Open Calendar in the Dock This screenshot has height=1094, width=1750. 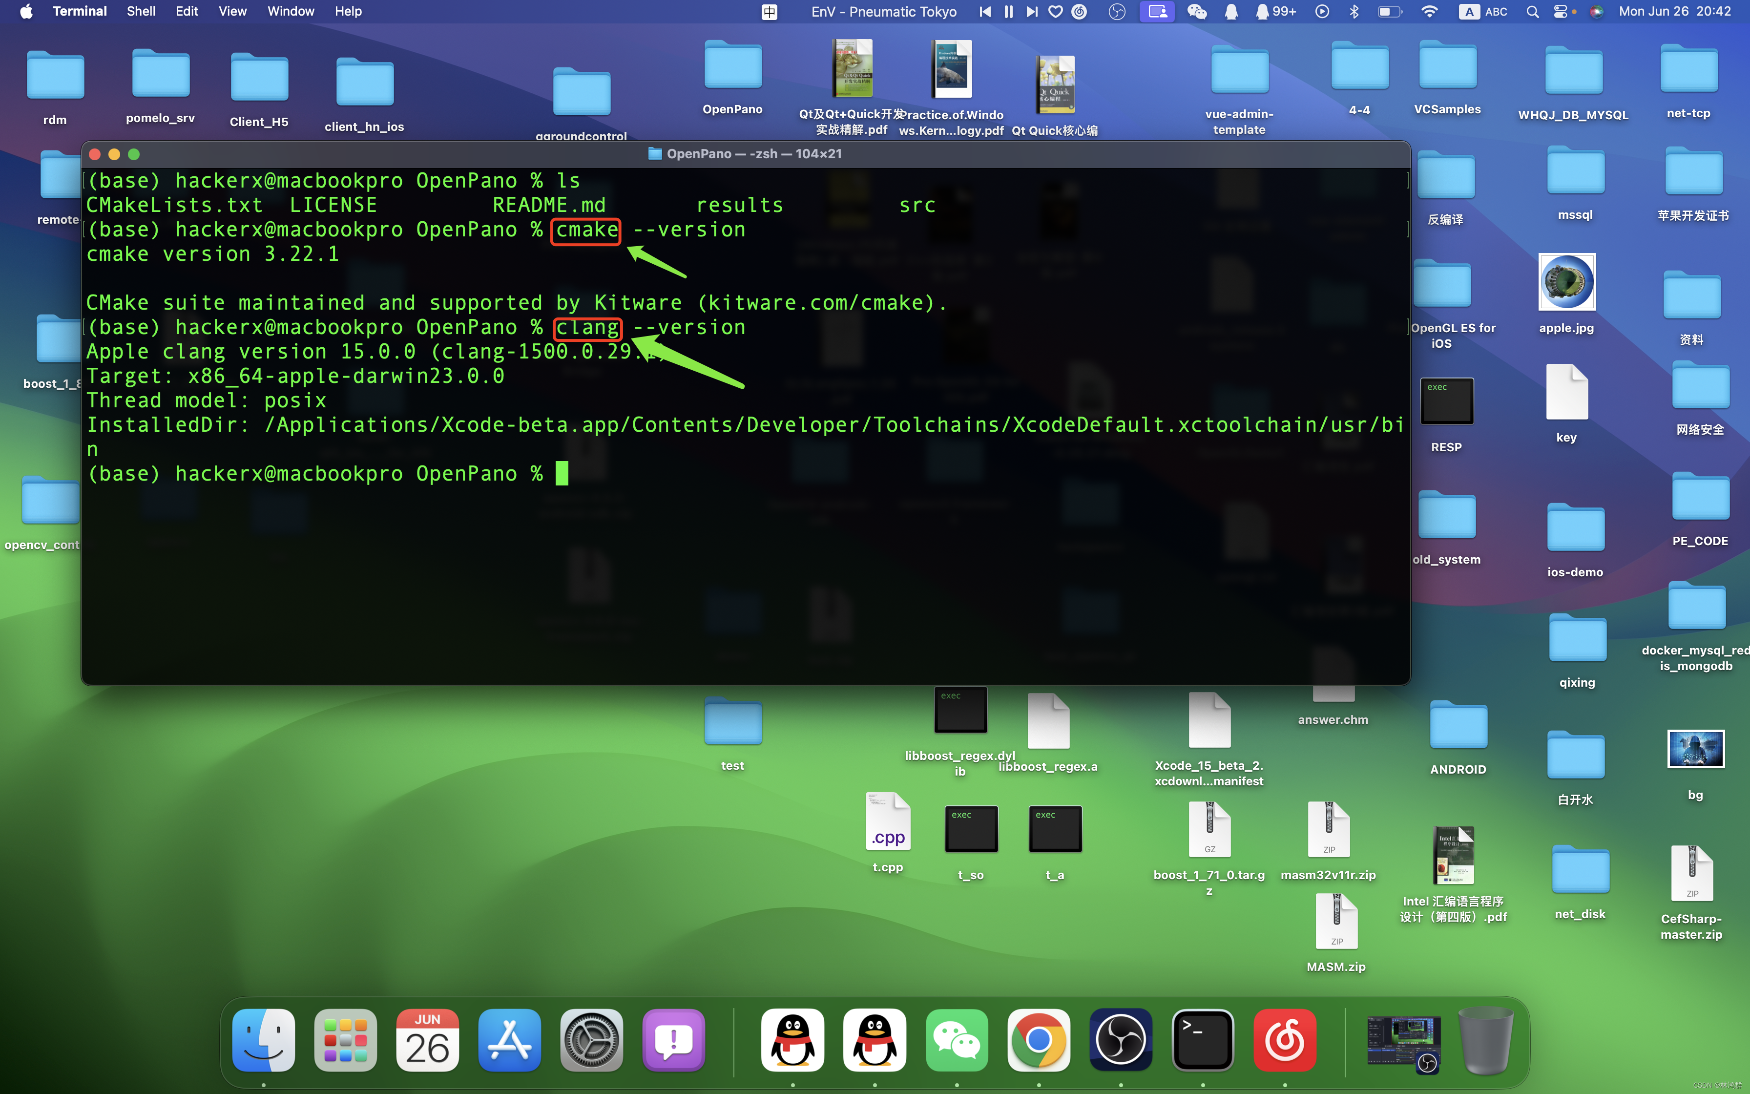pyautogui.click(x=427, y=1040)
